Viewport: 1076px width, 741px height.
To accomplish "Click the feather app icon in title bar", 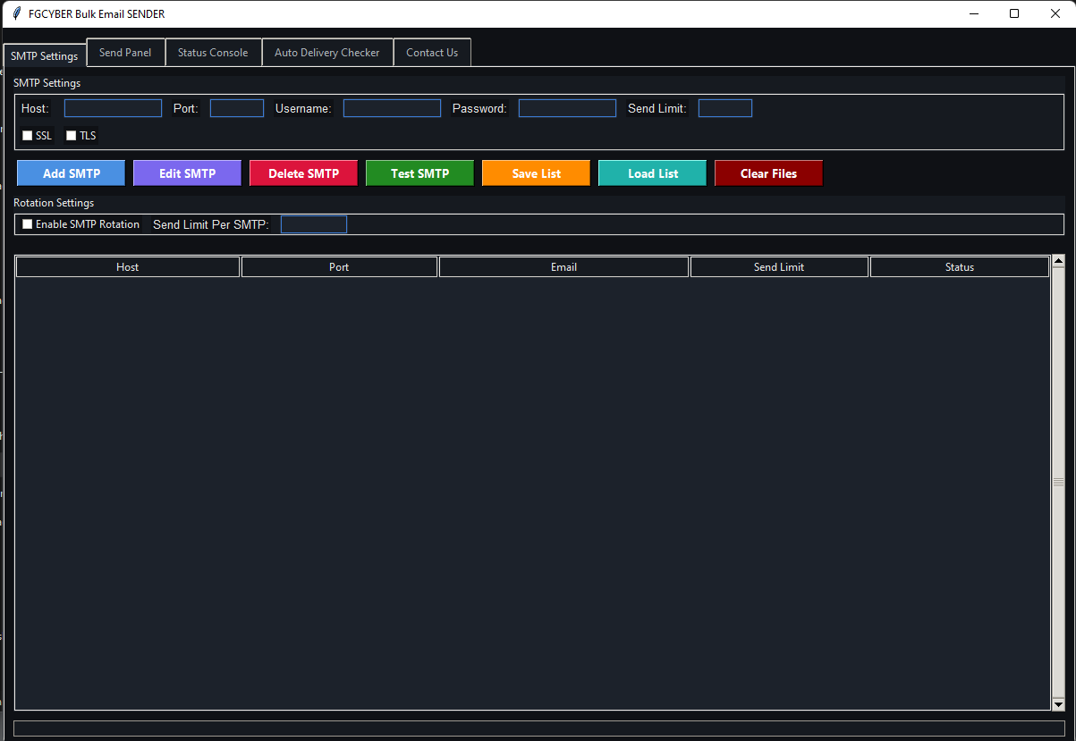I will (x=16, y=13).
